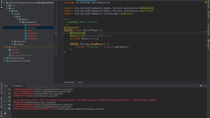The width and height of the screenshot is (210, 118).
Task: Click the @Autowired annotation in editor
Action: click(x=77, y=33)
